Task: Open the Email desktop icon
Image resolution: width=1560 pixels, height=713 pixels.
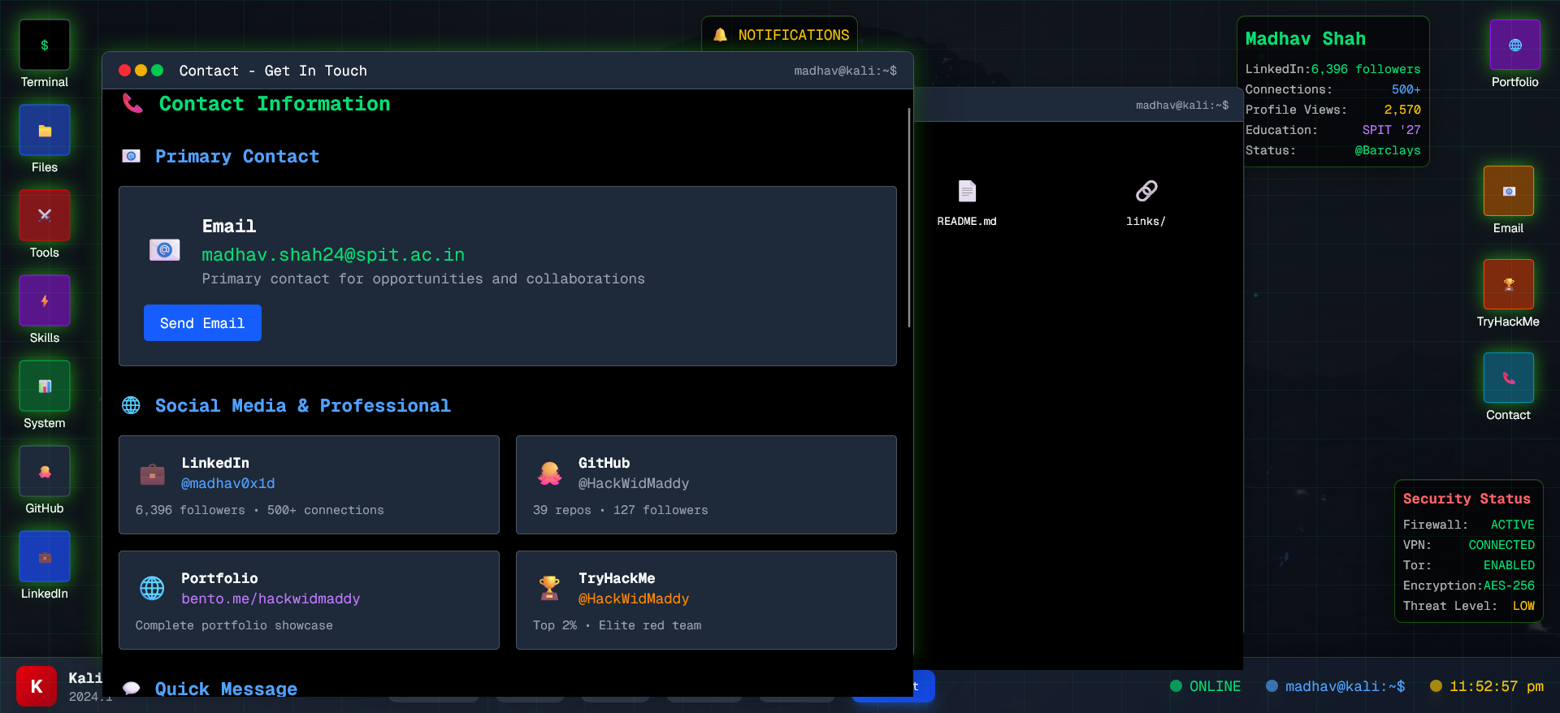Action: coord(1508,191)
